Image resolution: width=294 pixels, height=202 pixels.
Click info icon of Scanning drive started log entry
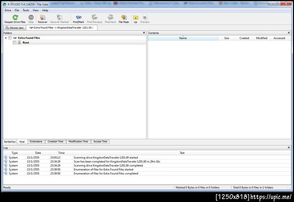(x=5, y=157)
